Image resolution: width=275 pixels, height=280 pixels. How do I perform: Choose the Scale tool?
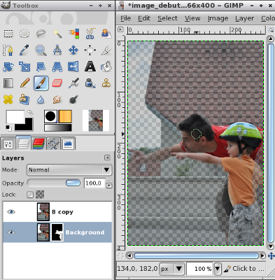pyautogui.click(x=24, y=66)
